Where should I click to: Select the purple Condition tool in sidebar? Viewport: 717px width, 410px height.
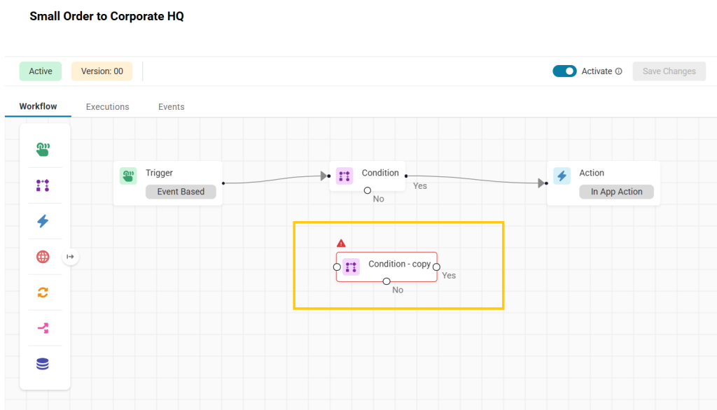point(43,185)
